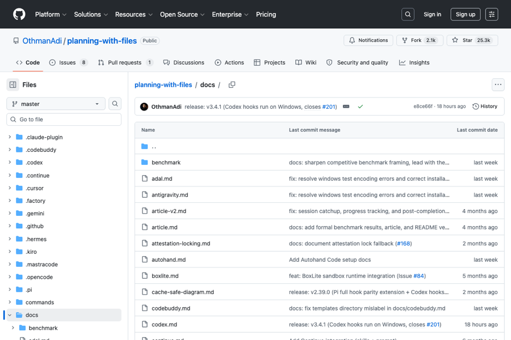Click OthmanAdi avatar in commit row

point(144,107)
